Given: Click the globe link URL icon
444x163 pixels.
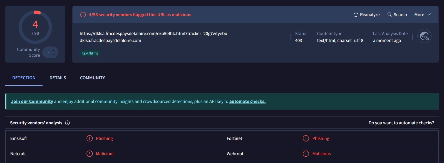Looking at the screenshot, I should point(424,36).
